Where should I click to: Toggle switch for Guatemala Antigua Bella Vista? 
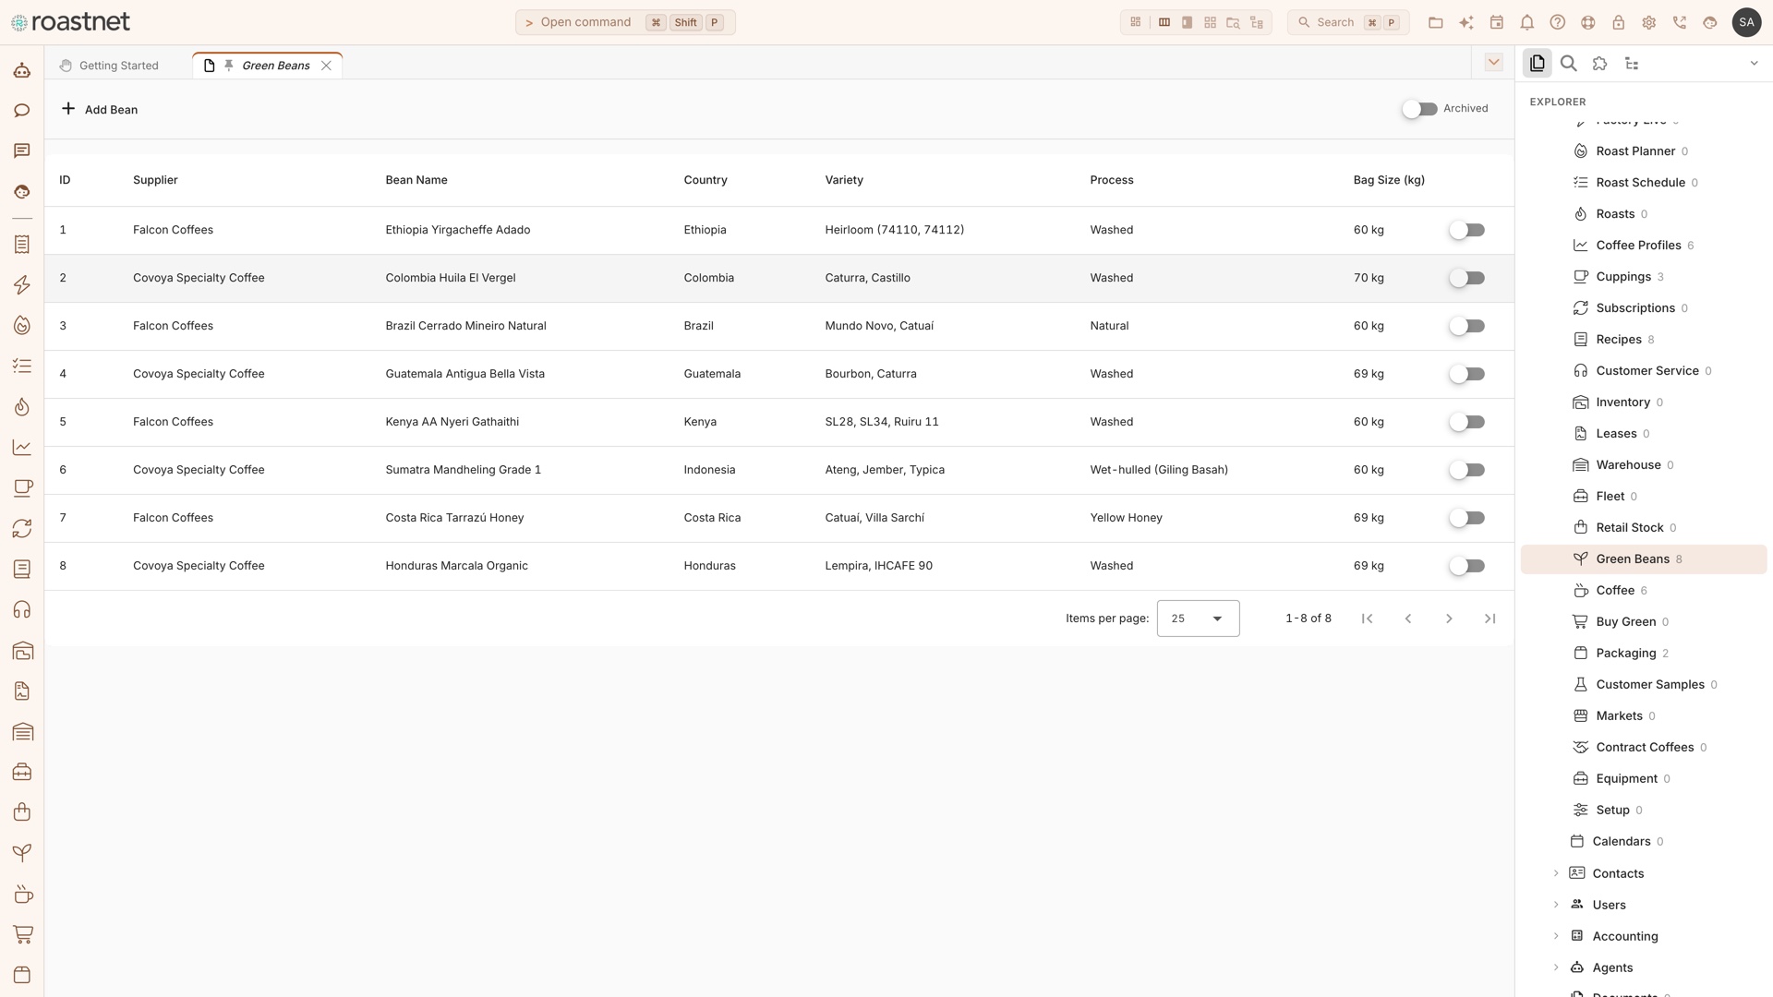pyautogui.click(x=1466, y=374)
